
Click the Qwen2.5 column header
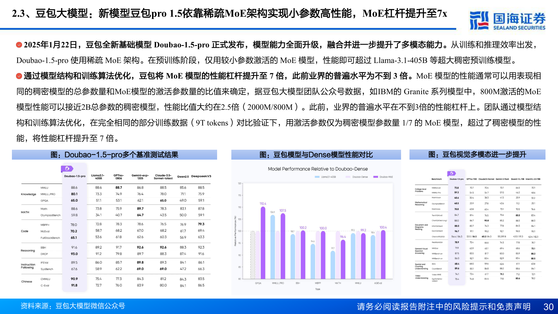pyautogui.click(x=183, y=176)
